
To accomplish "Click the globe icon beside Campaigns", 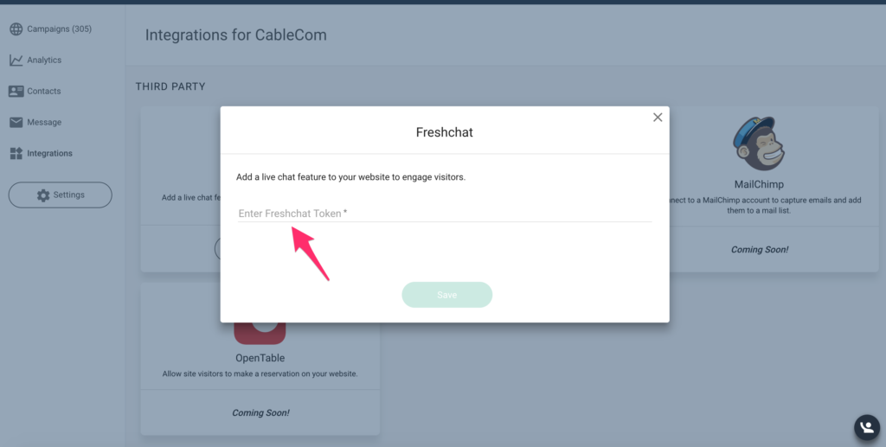I will pos(16,29).
